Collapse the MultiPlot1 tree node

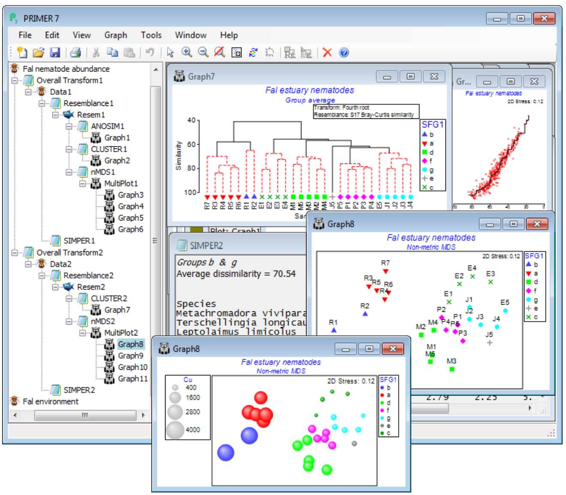point(83,184)
